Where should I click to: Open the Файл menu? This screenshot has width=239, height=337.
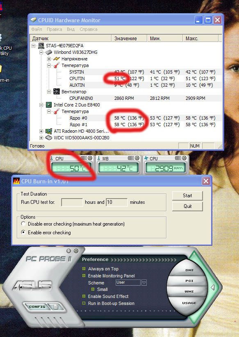pos(36,29)
